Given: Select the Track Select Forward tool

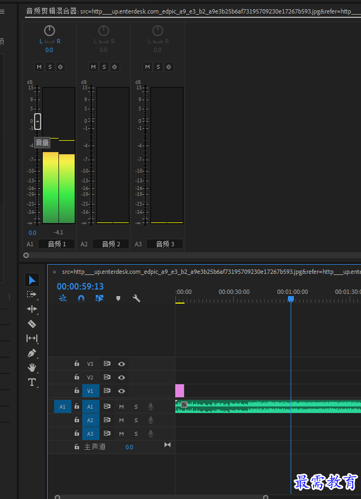Looking at the screenshot, I should [31, 294].
